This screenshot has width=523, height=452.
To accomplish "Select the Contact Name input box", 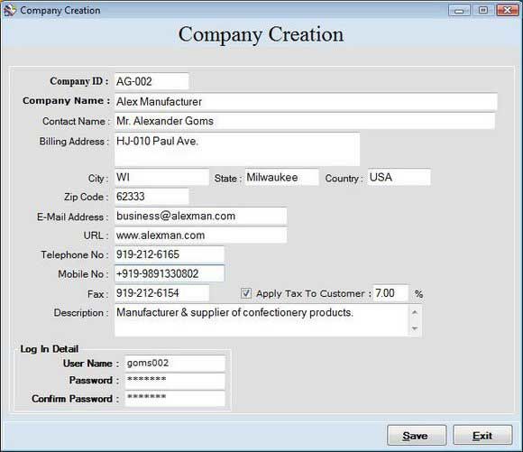I will click(305, 121).
